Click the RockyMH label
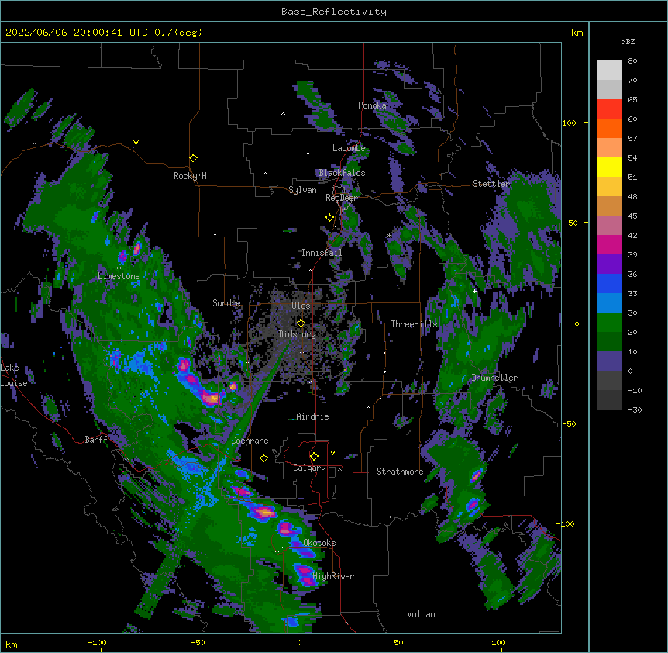Image resolution: width=668 pixels, height=653 pixels. coord(190,176)
